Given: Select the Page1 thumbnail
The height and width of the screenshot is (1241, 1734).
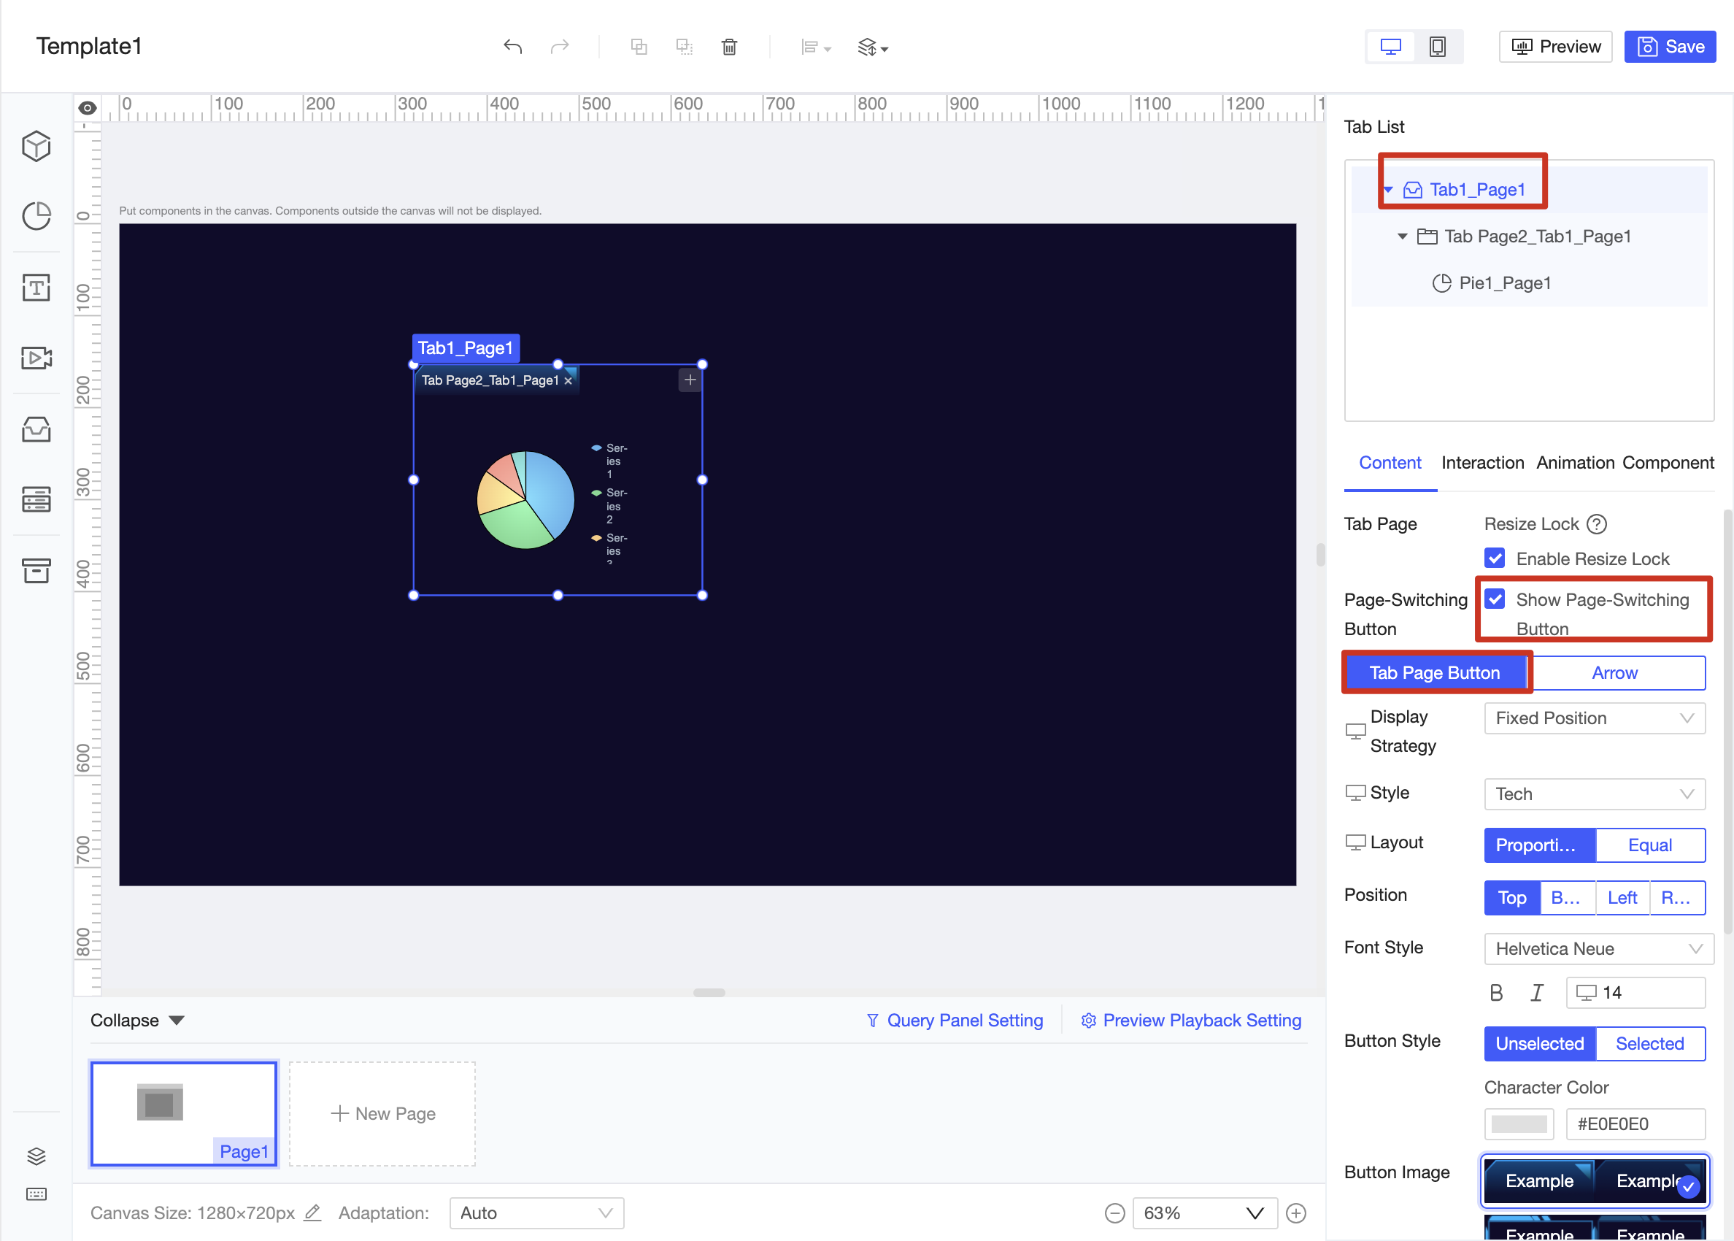Looking at the screenshot, I should tap(183, 1113).
